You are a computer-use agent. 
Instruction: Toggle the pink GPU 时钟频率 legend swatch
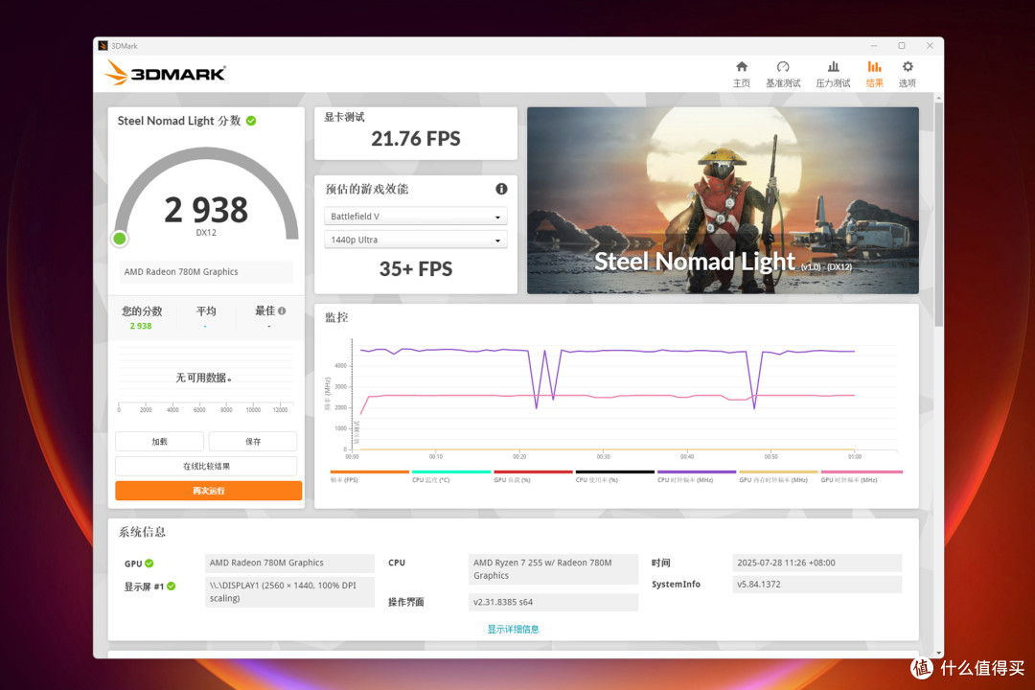(861, 472)
